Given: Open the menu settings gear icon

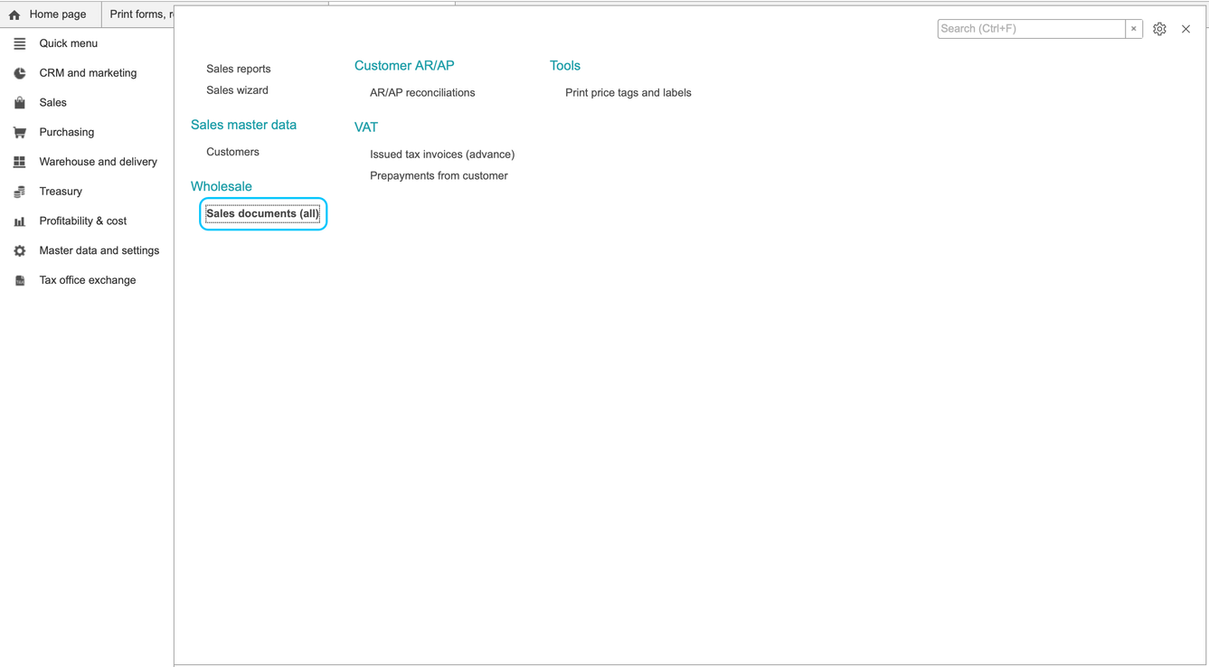Looking at the screenshot, I should pyautogui.click(x=1159, y=29).
